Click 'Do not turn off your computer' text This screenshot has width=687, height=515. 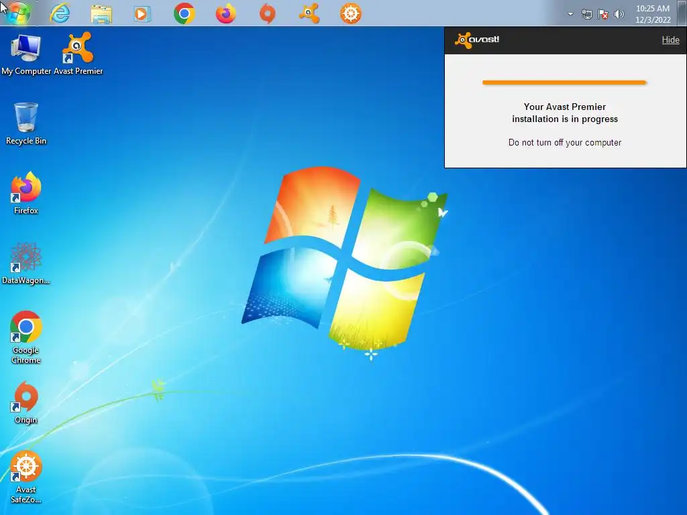pyautogui.click(x=565, y=143)
